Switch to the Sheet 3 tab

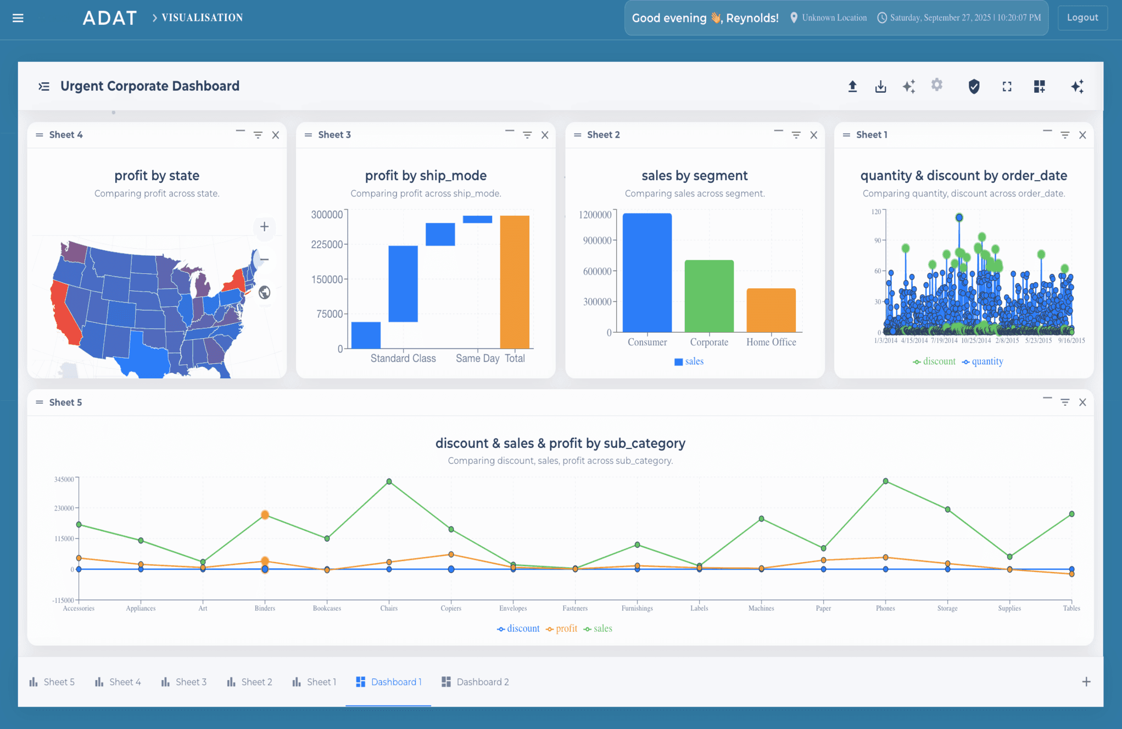pos(183,682)
